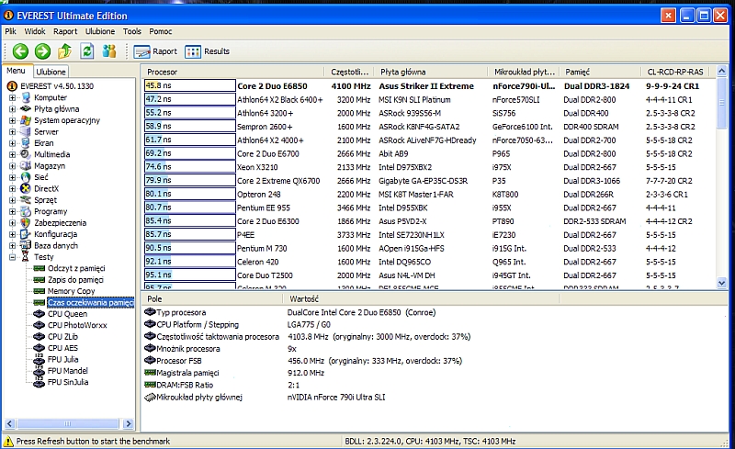Viewport: 735px width, 449px height.
Task: Collapse the Testy tree node
Action: [12, 257]
